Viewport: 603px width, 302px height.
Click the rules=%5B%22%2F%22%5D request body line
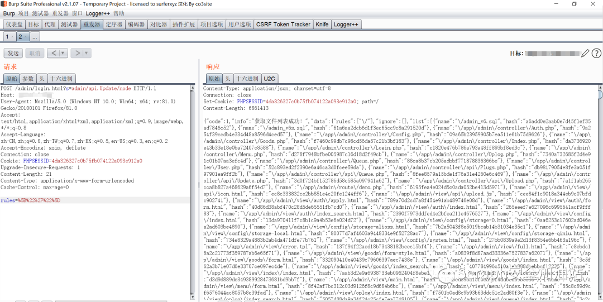click(x=95, y=200)
